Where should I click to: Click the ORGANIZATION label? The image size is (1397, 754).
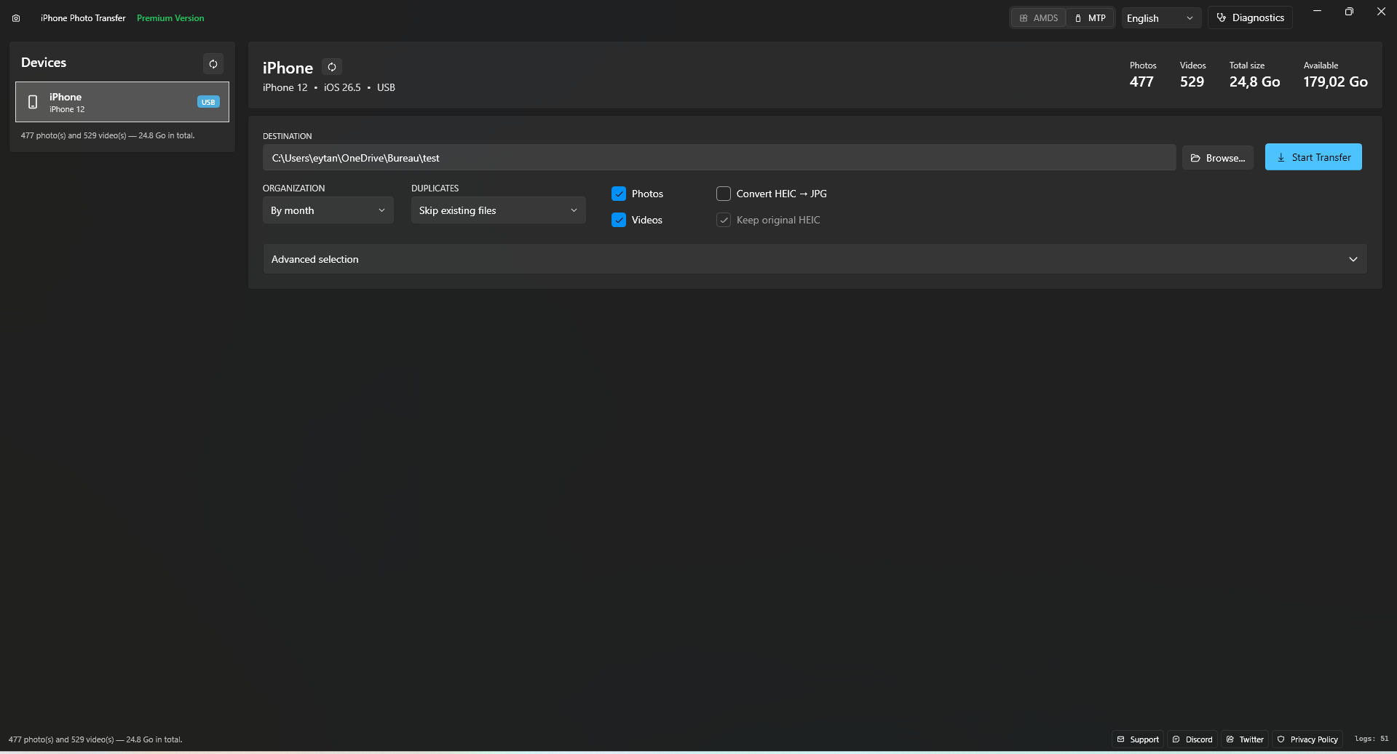pyautogui.click(x=293, y=188)
